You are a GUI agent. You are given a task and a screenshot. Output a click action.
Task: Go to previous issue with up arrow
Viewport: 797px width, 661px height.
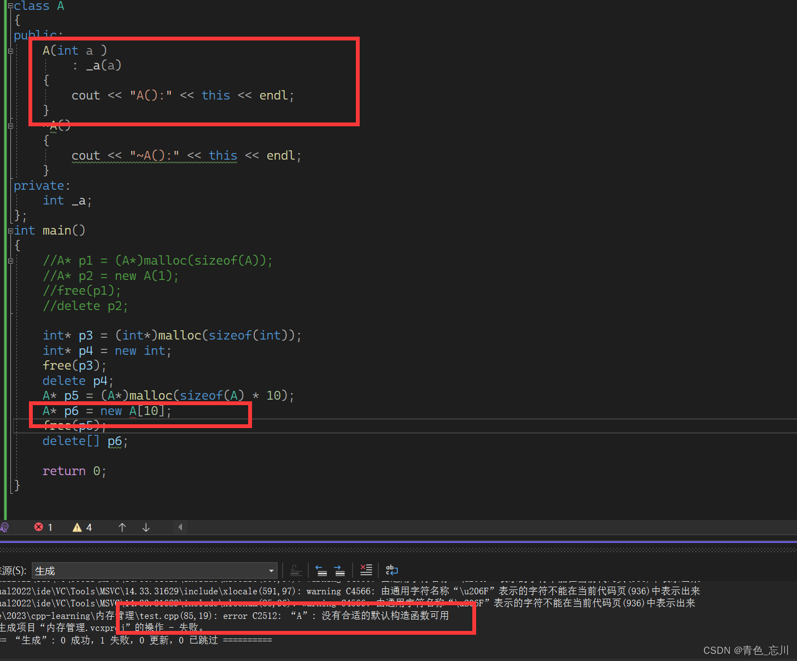coord(122,527)
